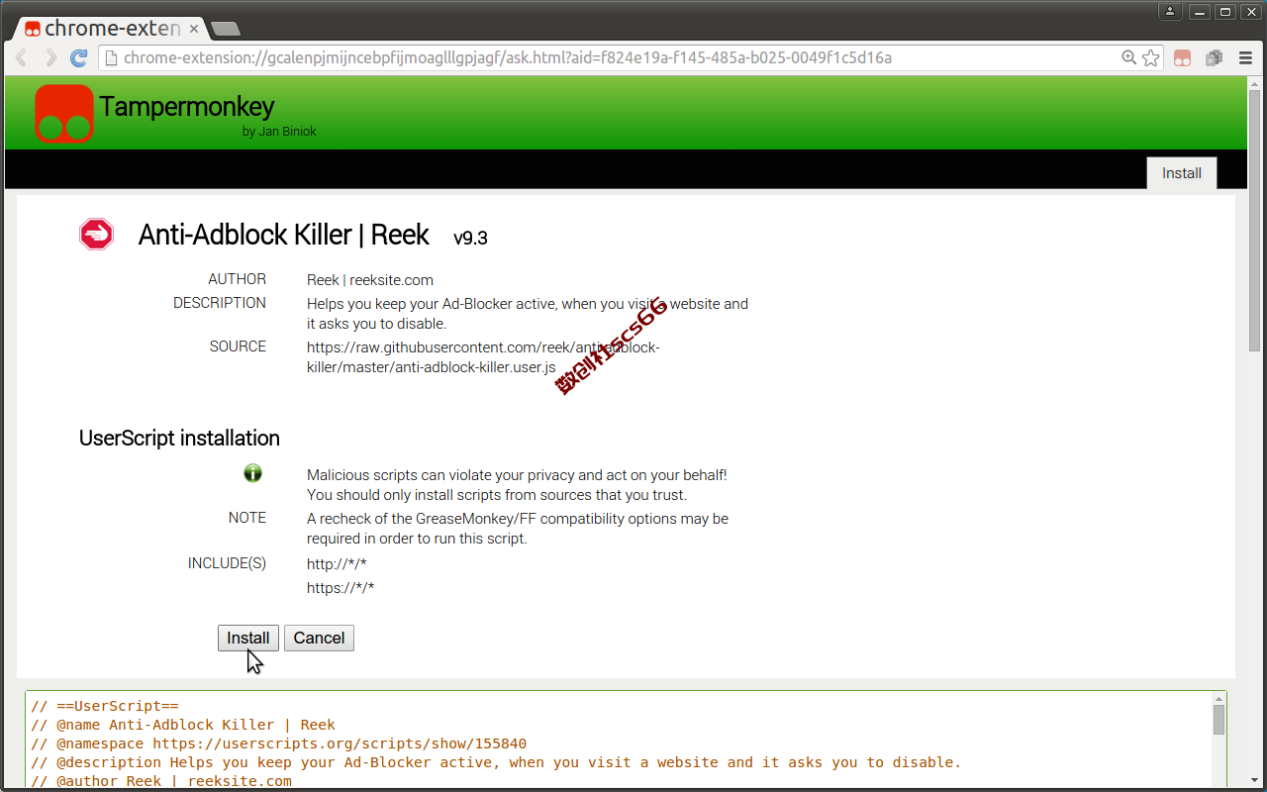The image size is (1267, 792).
Task: Click 'by Jan Biniok' text in header
Action: pyautogui.click(x=279, y=131)
